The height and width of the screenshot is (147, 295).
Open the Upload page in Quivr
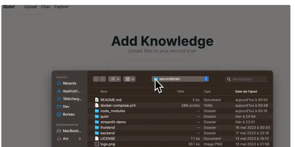click(30, 7)
